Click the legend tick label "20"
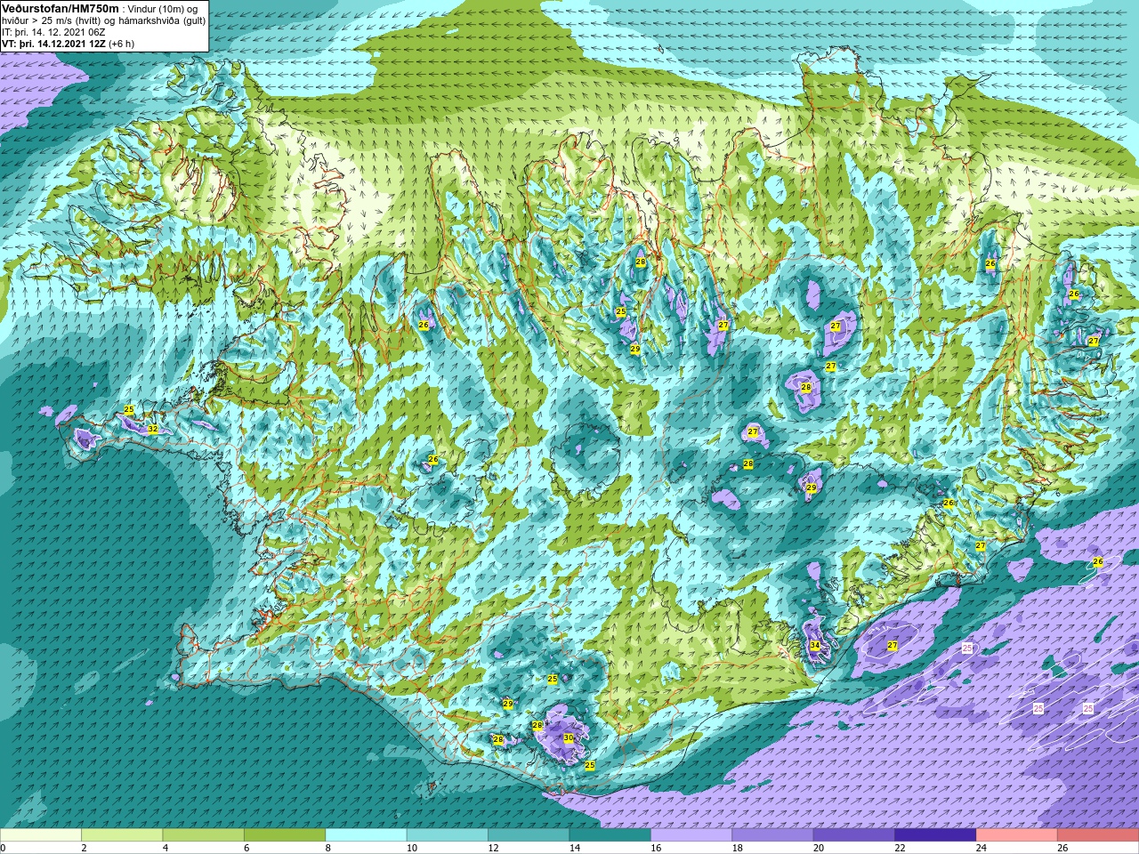1139x854 pixels. click(819, 848)
